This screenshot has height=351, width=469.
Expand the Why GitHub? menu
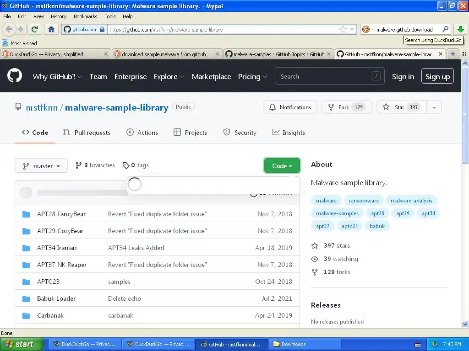click(x=57, y=77)
